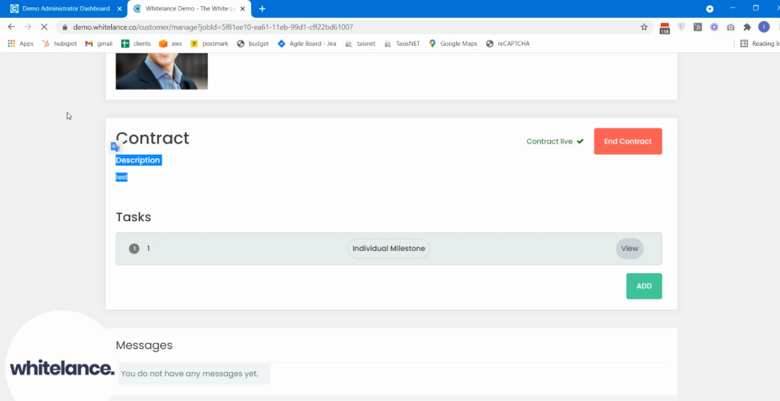
Task: Open the TaxisNET bookmark
Action: tap(402, 43)
